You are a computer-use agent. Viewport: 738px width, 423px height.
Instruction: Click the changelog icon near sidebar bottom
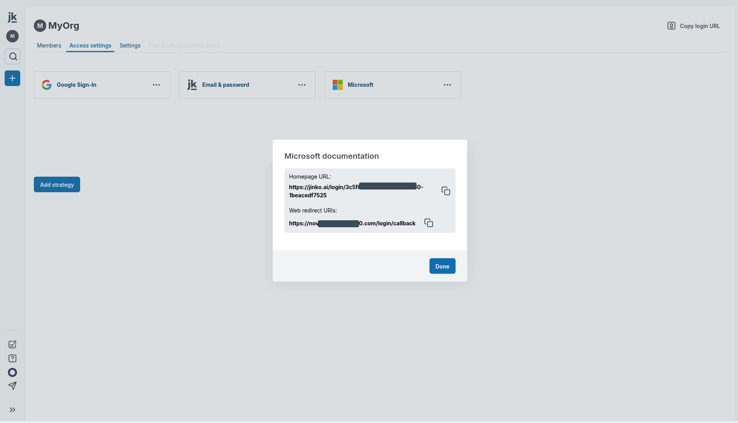point(12,344)
